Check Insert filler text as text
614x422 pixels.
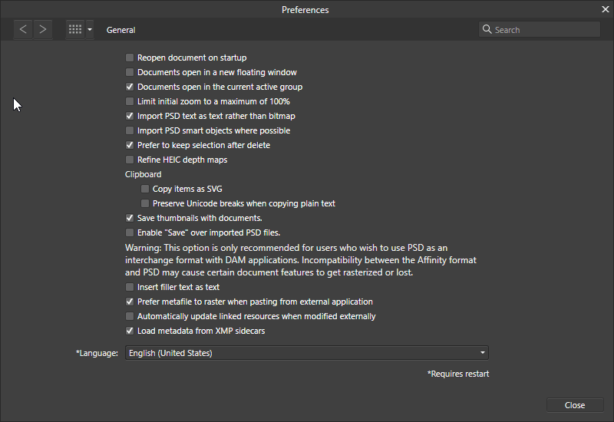coord(130,287)
